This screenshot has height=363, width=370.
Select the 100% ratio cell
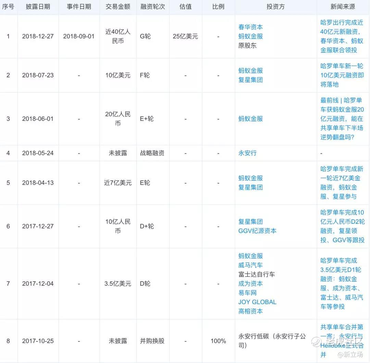click(218, 341)
